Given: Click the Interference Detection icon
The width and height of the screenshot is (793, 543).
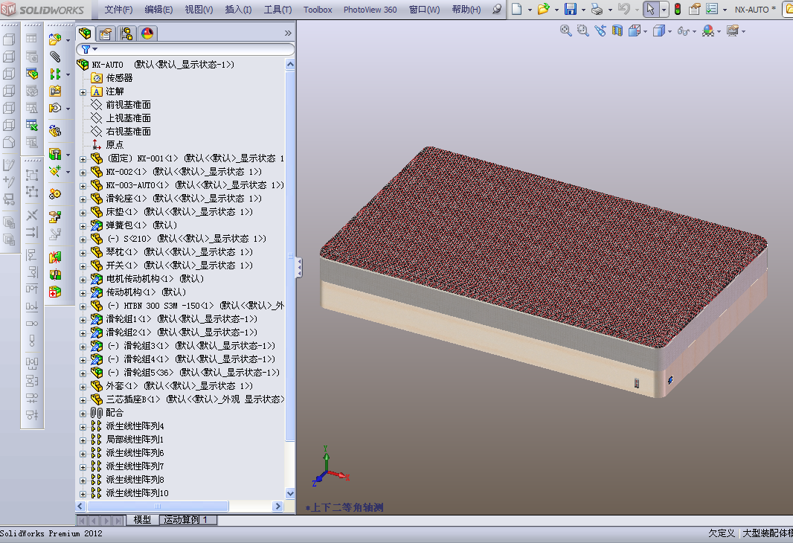Looking at the screenshot, I should 54,257.
